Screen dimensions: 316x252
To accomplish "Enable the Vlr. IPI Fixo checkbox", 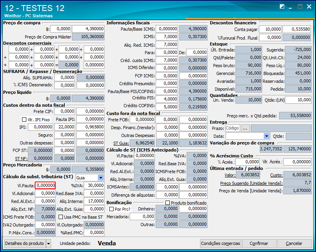I will (x=24, y=120).
